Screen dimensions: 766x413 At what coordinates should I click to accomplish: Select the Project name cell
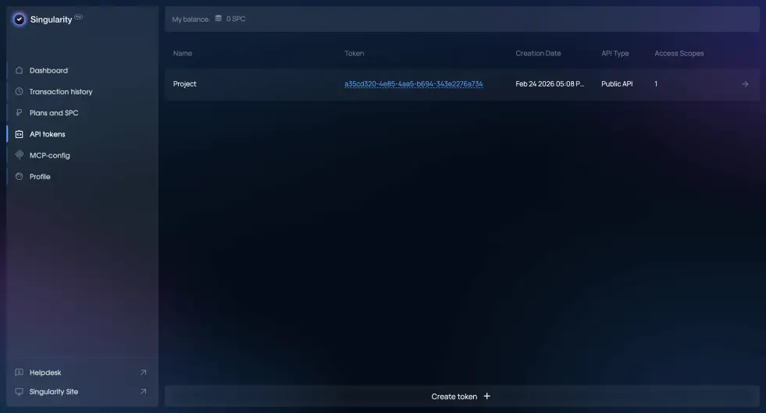click(x=185, y=84)
